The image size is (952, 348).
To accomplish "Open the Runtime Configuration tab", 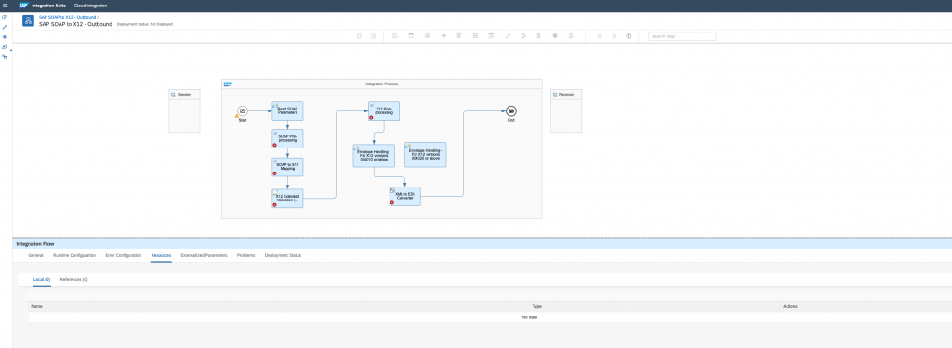I will [x=74, y=256].
